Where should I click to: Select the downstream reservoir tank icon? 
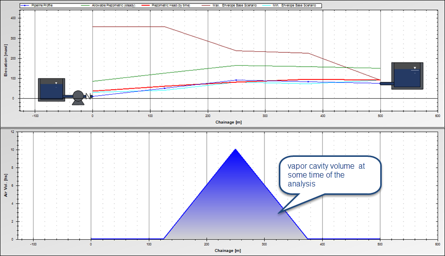click(407, 75)
